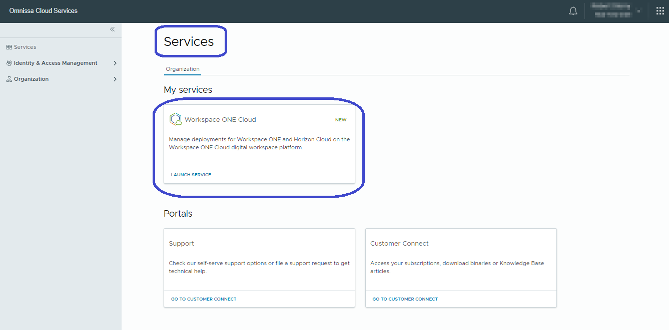Click the Organization hierarchy icon in sidebar
Image resolution: width=669 pixels, height=330 pixels.
coord(9,79)
